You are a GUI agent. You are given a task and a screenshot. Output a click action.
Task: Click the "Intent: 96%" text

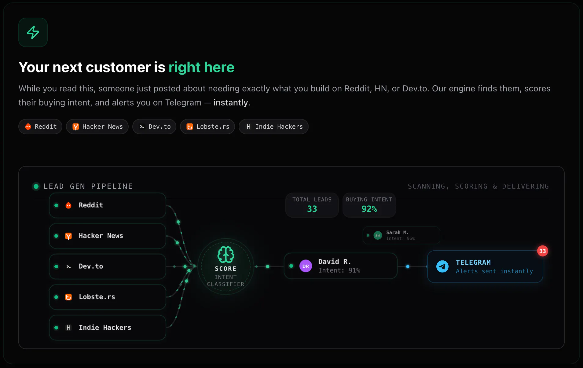point(400,238)
